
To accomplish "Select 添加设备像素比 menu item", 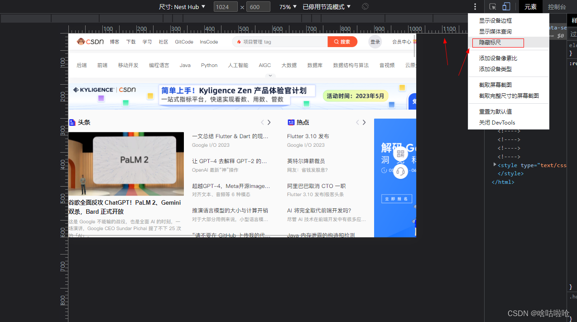I will point(509,58).
